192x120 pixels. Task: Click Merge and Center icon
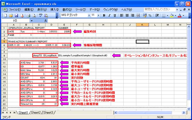pos(138,16)
